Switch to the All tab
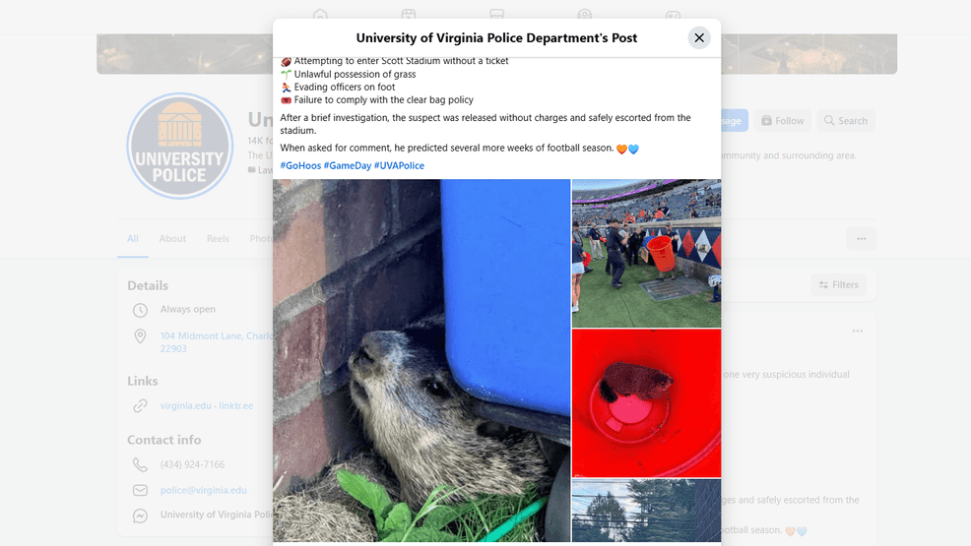971x546 pixels. [x=133, y=239]
